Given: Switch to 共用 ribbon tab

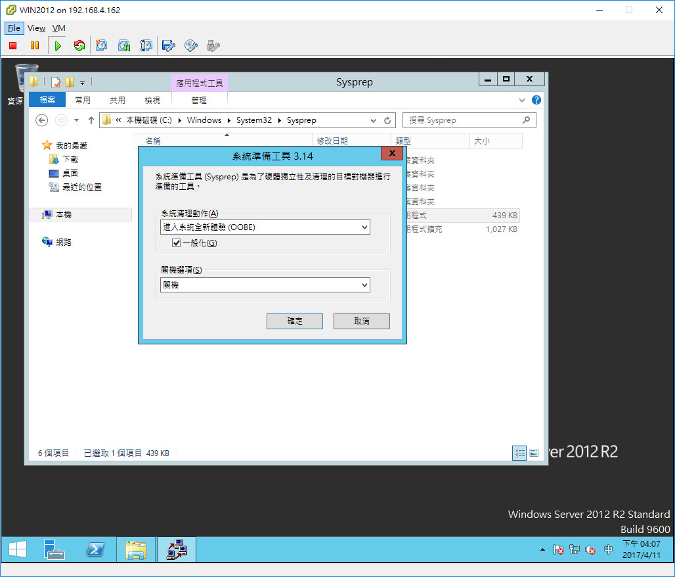Looking at the screenshot, I should (117, 100).
